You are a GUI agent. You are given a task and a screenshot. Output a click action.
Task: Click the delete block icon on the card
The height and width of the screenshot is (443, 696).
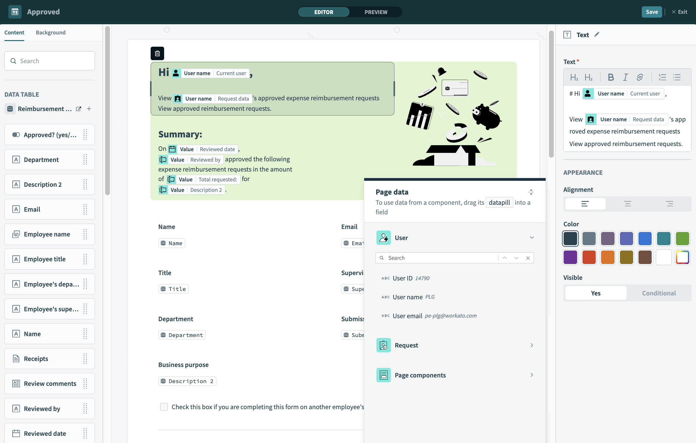157,53
